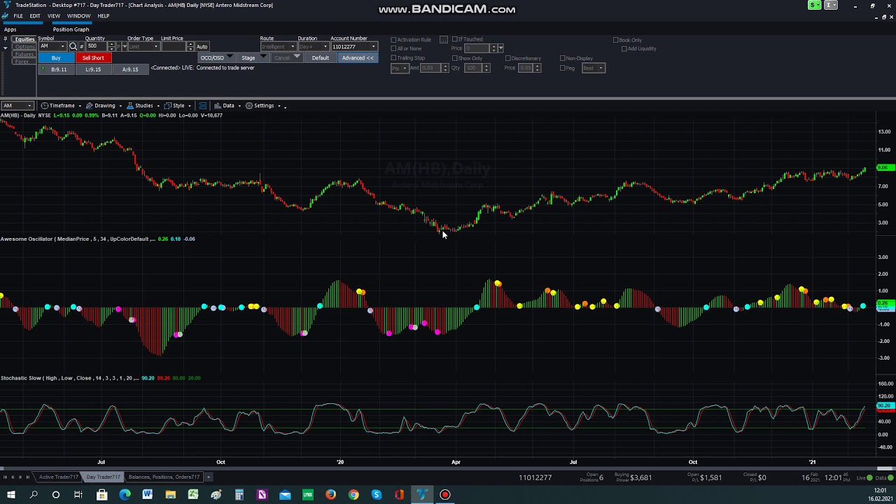Image resolution: width=896 pixels, height=504 pixels.
Task: Open Word from the taskbar
Action: (148, 495)
